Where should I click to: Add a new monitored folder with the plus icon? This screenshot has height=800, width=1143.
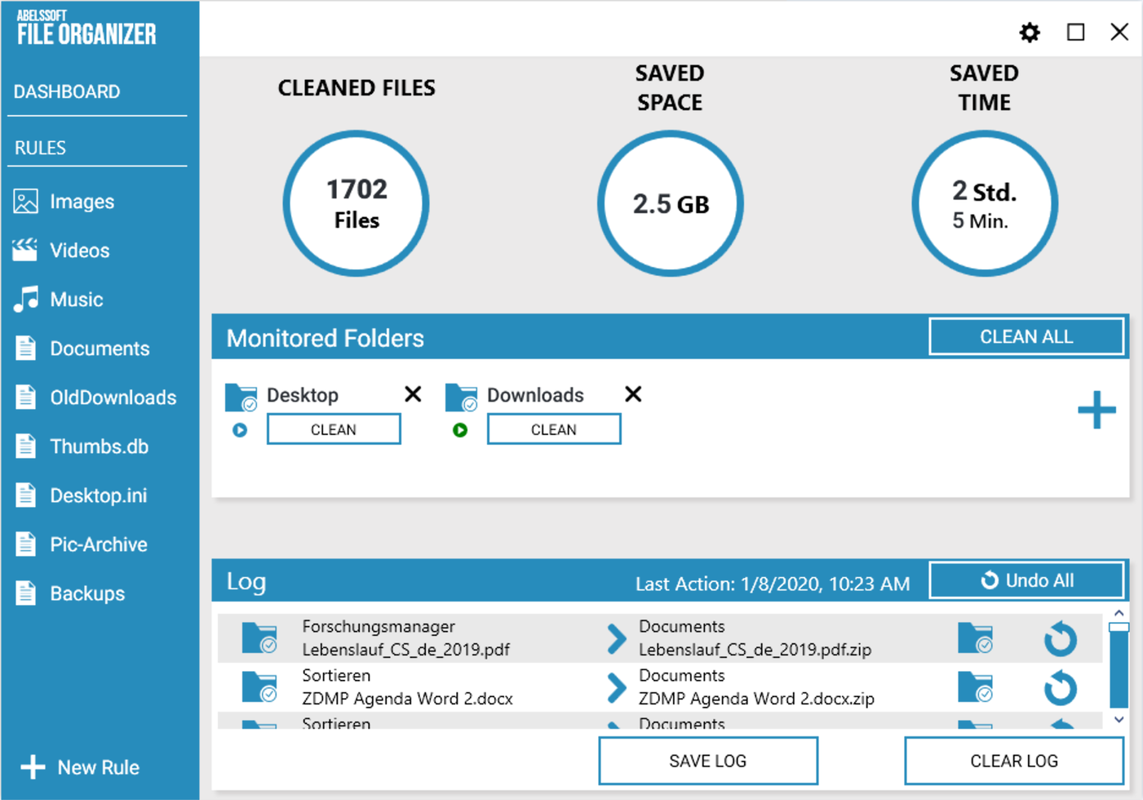(1096, 411)
